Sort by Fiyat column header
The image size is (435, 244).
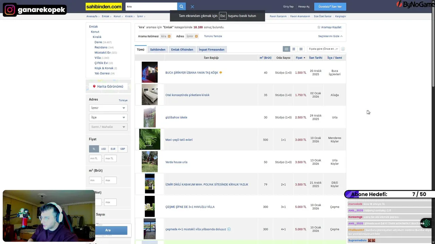coord(300,58)
